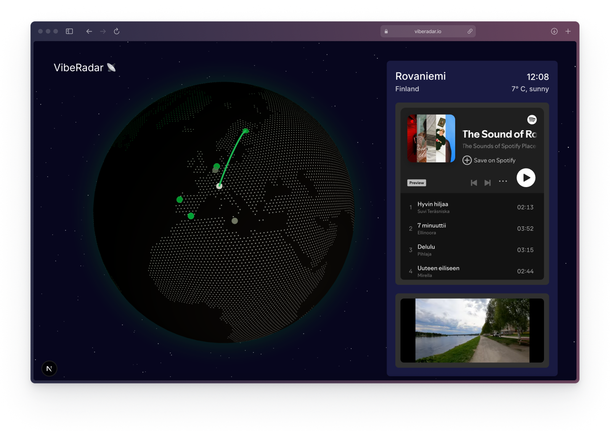Click the lock icon in address bar

(x=386, y=31)
